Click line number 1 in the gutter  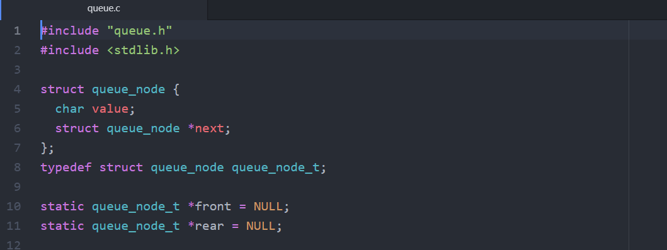tap(17, 31)
